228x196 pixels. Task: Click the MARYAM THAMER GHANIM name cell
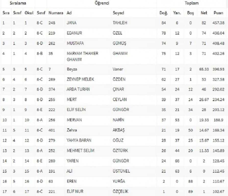pos(82,56)
